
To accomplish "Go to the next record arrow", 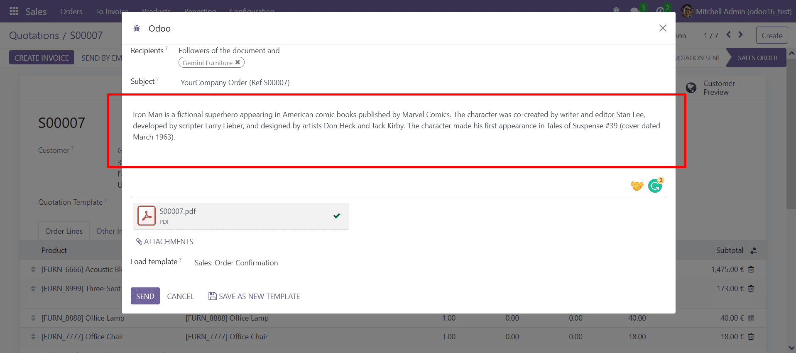I will click(x=740, y=35).
